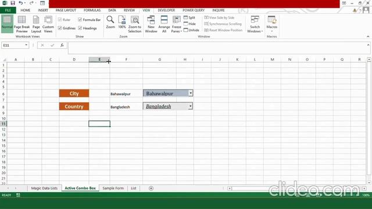
Task: Click the Macros button
Action: 272,24
